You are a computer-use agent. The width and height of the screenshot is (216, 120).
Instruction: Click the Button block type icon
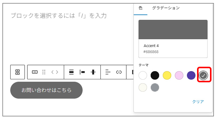pos(35,72)
